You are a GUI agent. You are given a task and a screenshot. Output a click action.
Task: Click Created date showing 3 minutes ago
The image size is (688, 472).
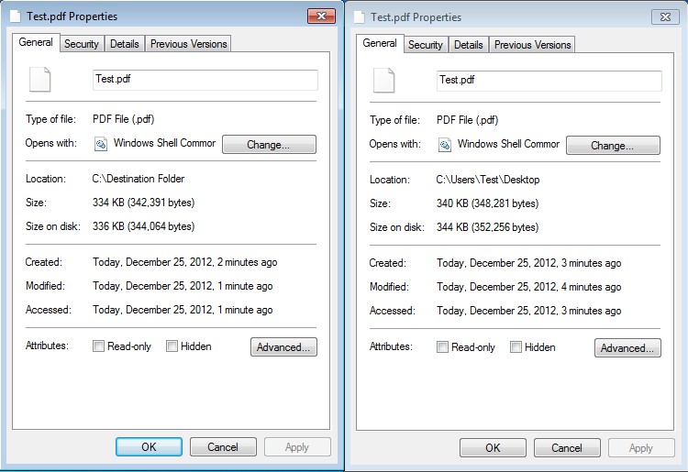click(529, 263)
